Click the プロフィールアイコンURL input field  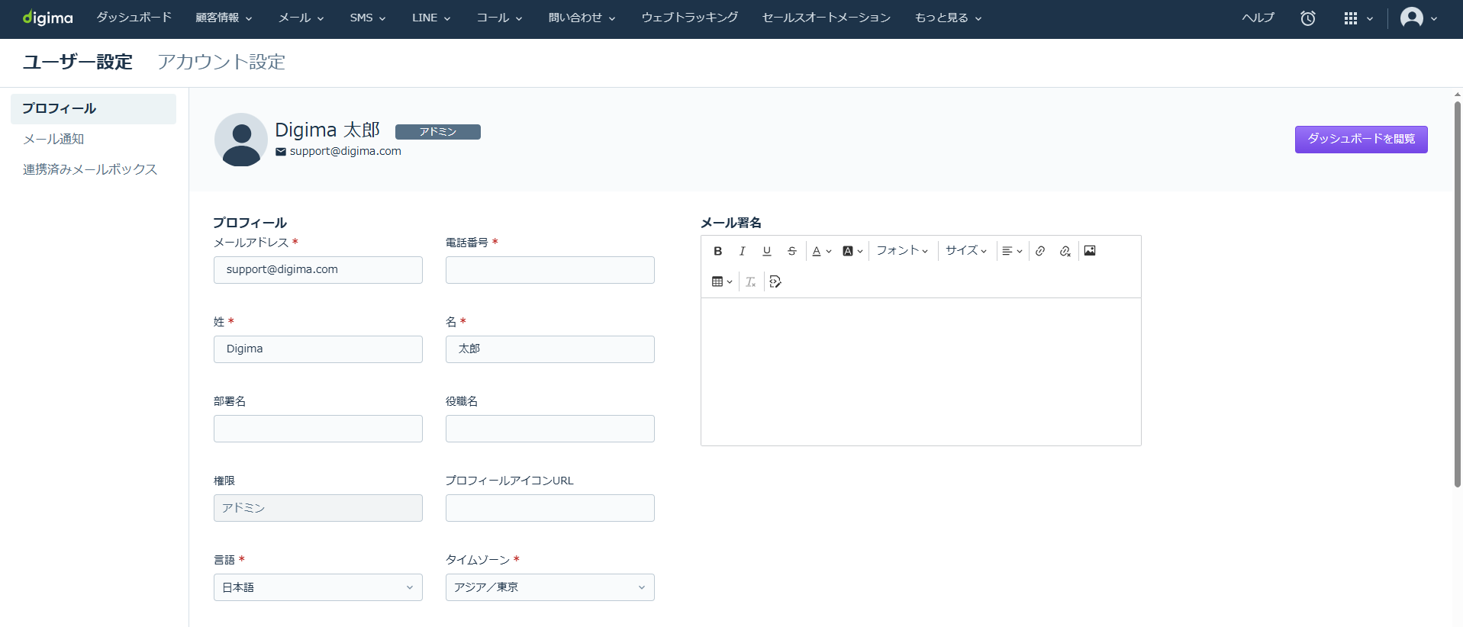(x=550, y=508)
